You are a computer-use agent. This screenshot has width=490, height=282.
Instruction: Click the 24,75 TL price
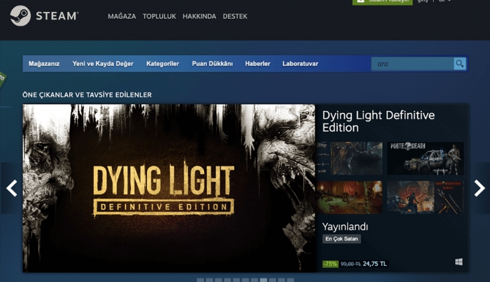click(375, 264)
